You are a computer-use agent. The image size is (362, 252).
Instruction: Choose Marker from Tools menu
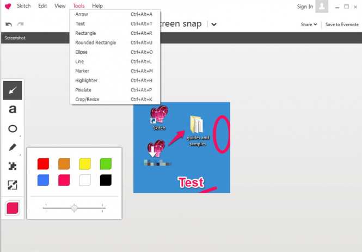[x=115, y=71]
